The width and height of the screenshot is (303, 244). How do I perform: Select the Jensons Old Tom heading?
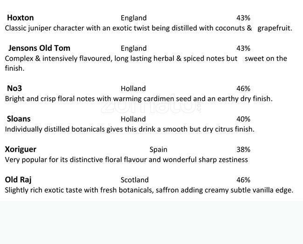pos(39,48)
